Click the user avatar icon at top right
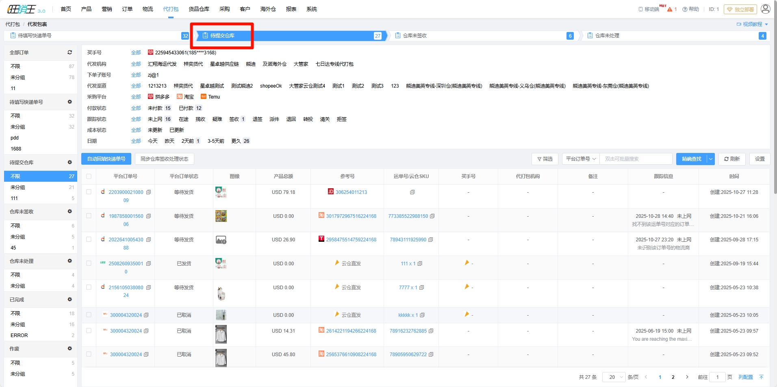 pyautogui.click(x=765, y=9)
